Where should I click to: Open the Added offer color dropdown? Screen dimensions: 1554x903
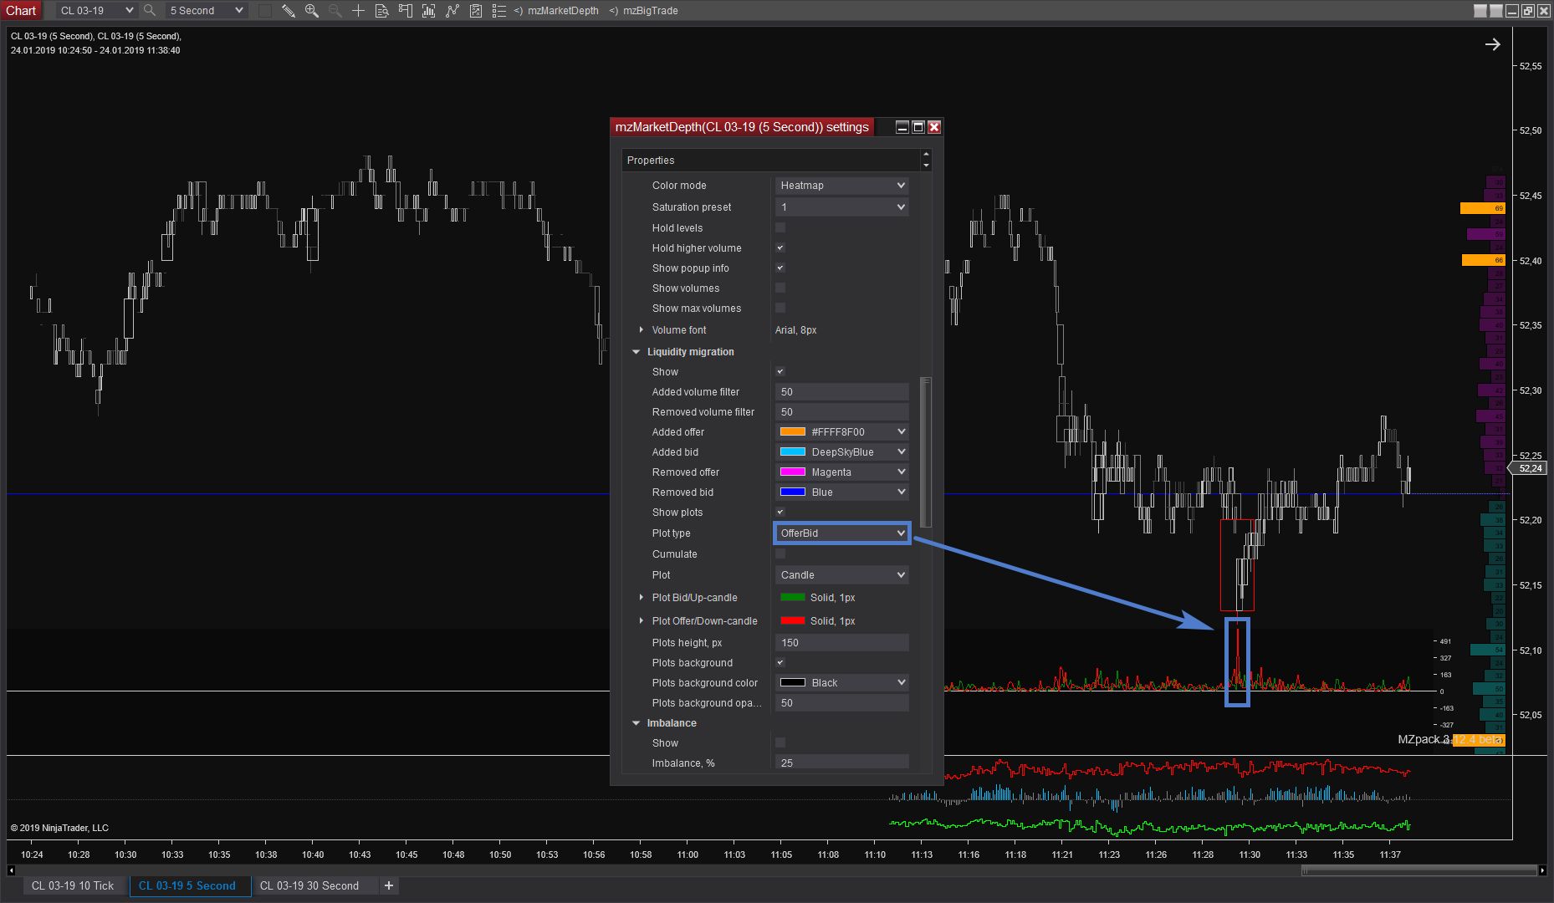[841, 431]
